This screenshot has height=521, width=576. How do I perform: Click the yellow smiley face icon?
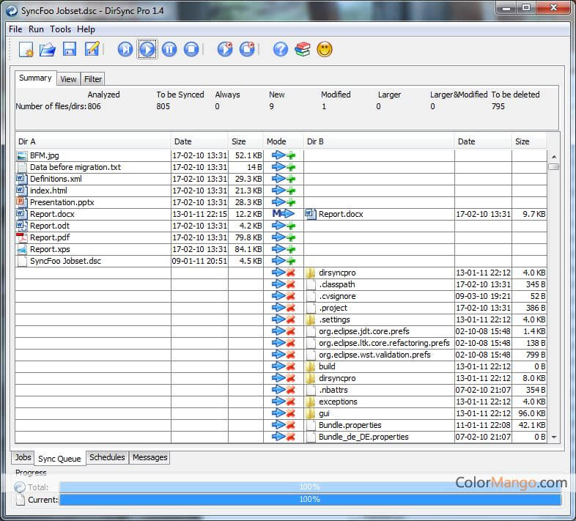pyautogui.click(x=325, y=49)
